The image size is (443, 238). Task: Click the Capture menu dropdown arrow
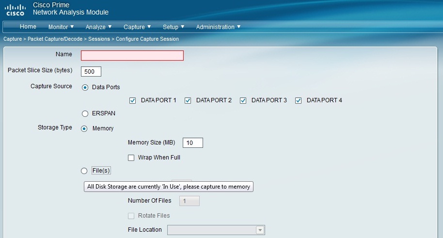point(149,27)
